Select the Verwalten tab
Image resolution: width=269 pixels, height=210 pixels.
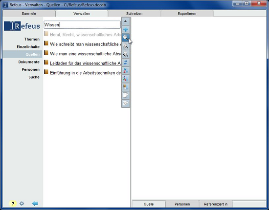click(82, 14)
